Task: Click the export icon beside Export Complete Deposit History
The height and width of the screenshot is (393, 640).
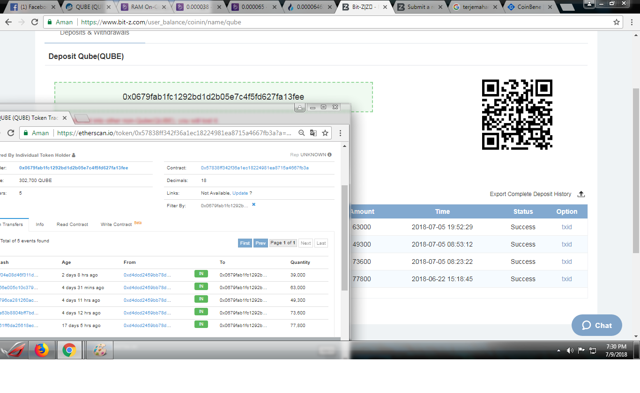Action: click(581, 194)
